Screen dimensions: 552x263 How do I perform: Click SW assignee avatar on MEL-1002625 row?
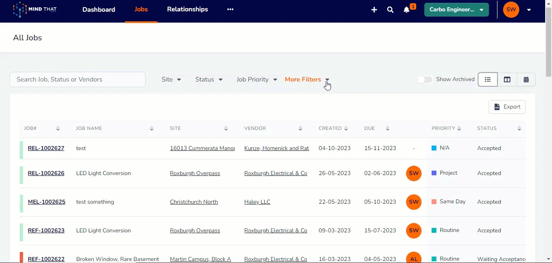tap(414, 202)
